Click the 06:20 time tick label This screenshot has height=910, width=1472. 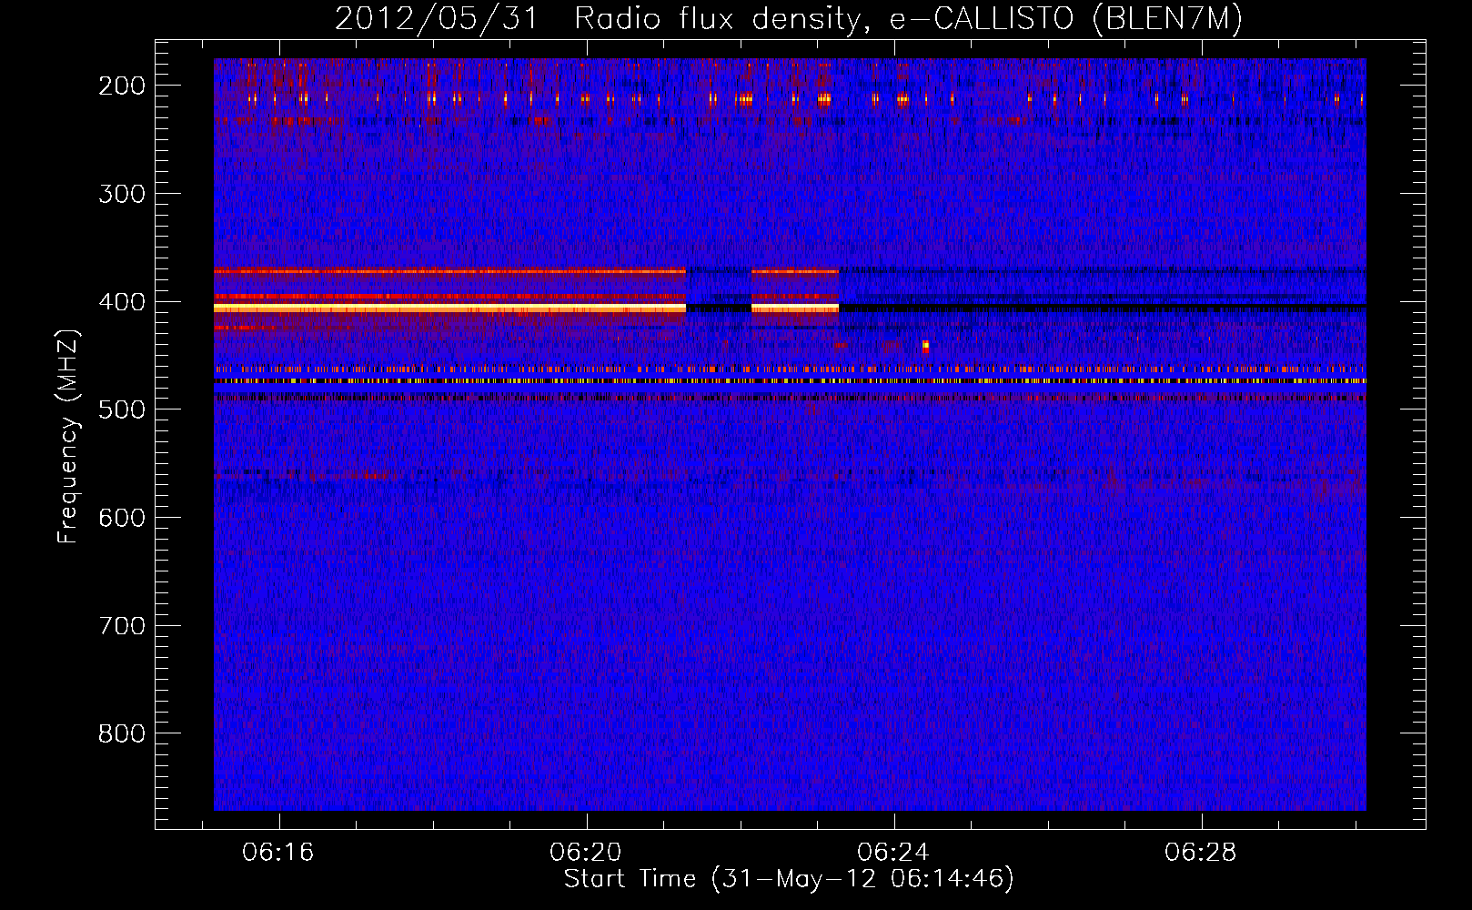click(586, 852)
